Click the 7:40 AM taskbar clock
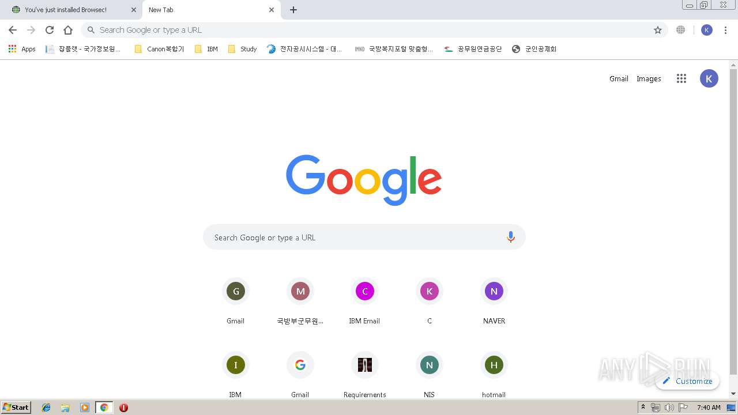 [709, 408]
